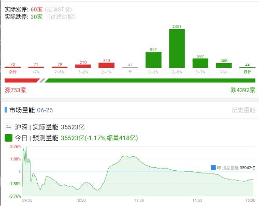Click the 73 limit-up count
Viewport: 259px width, 206px height.
[12, 64]
